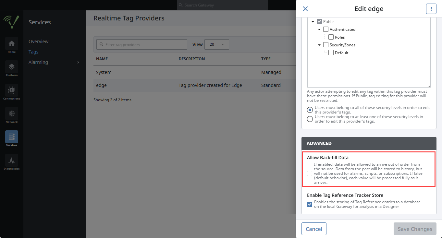
Task: Expand the Alarming submenu
Action: pos(55,62)
